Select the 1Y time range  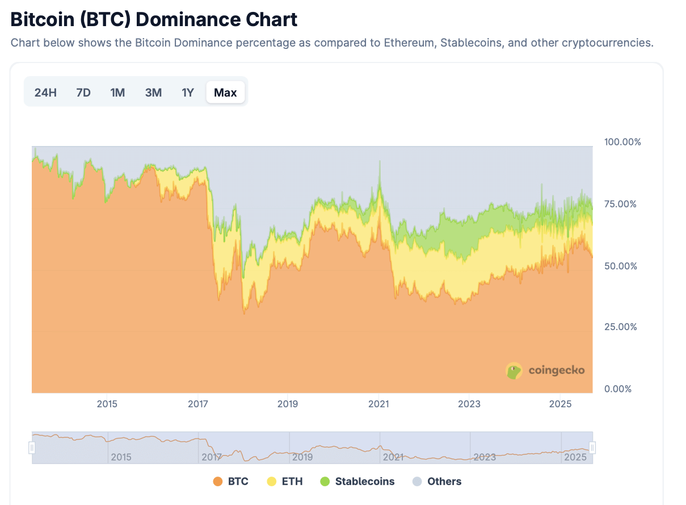click(187, 92)
